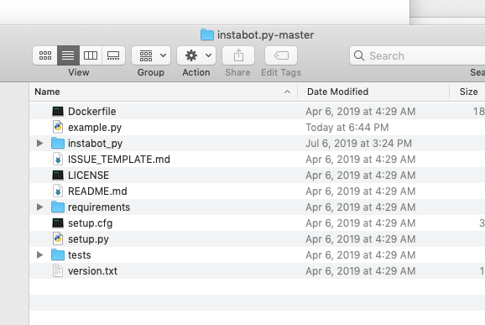Click the LICENSE file icon
The width and height of the screenshot is (485, 325).
point(58,176)
